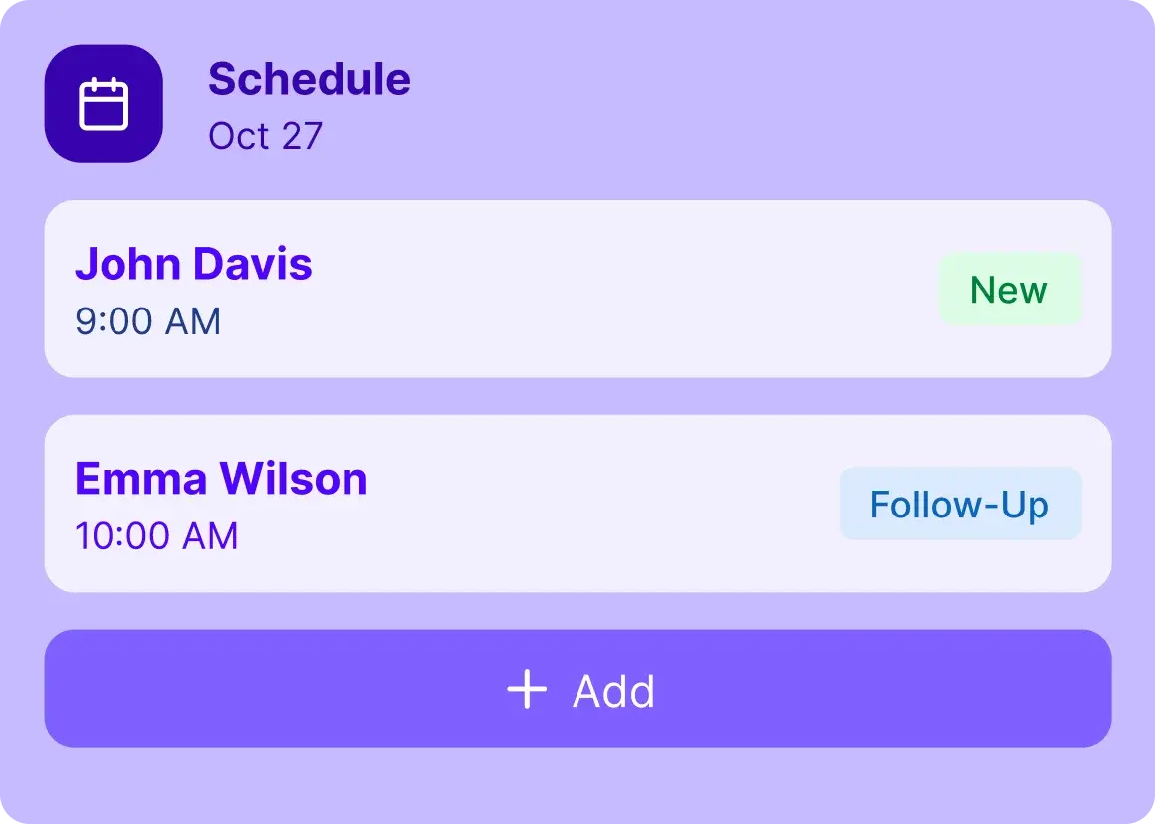
Task: Click the 10:00 AM time
Action: point(156,536)
